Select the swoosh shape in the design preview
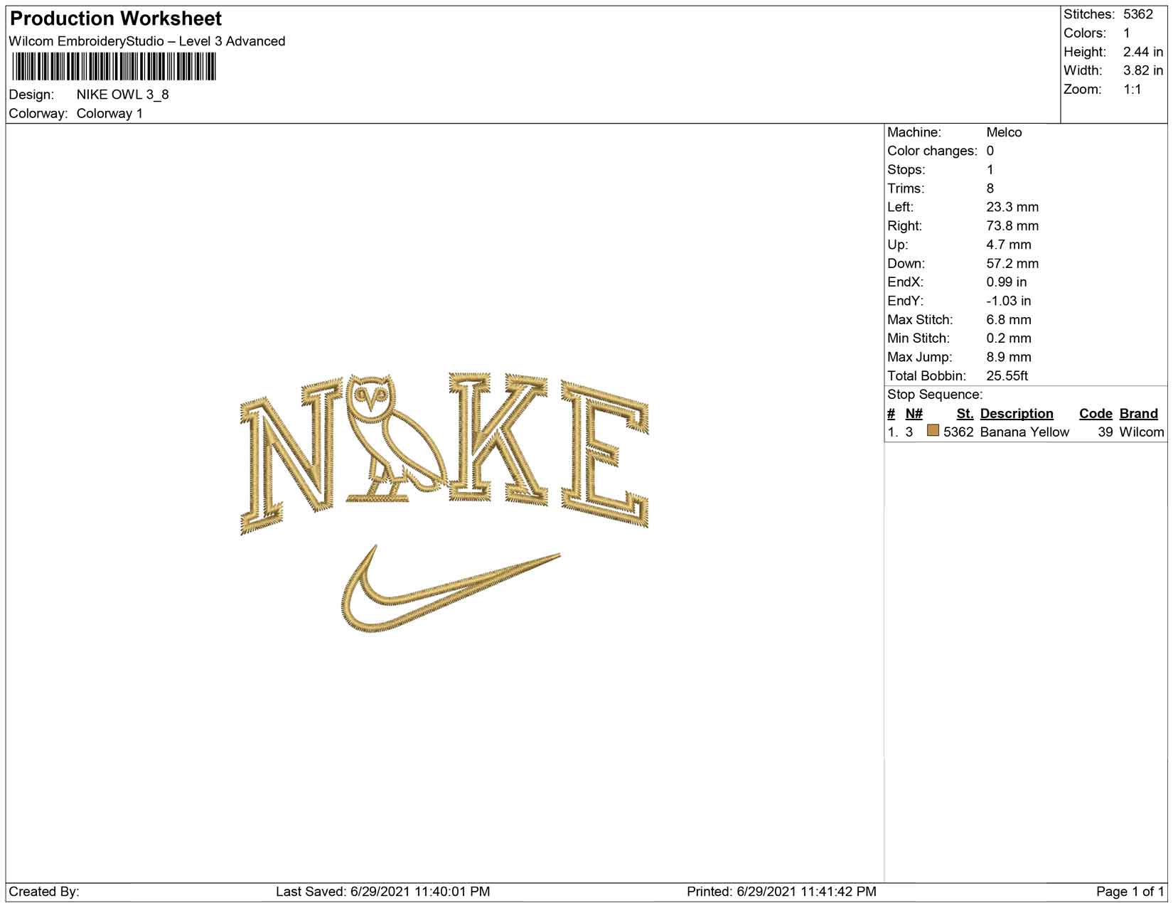The width and height of the screenshot is (1173, 903). 451,589
